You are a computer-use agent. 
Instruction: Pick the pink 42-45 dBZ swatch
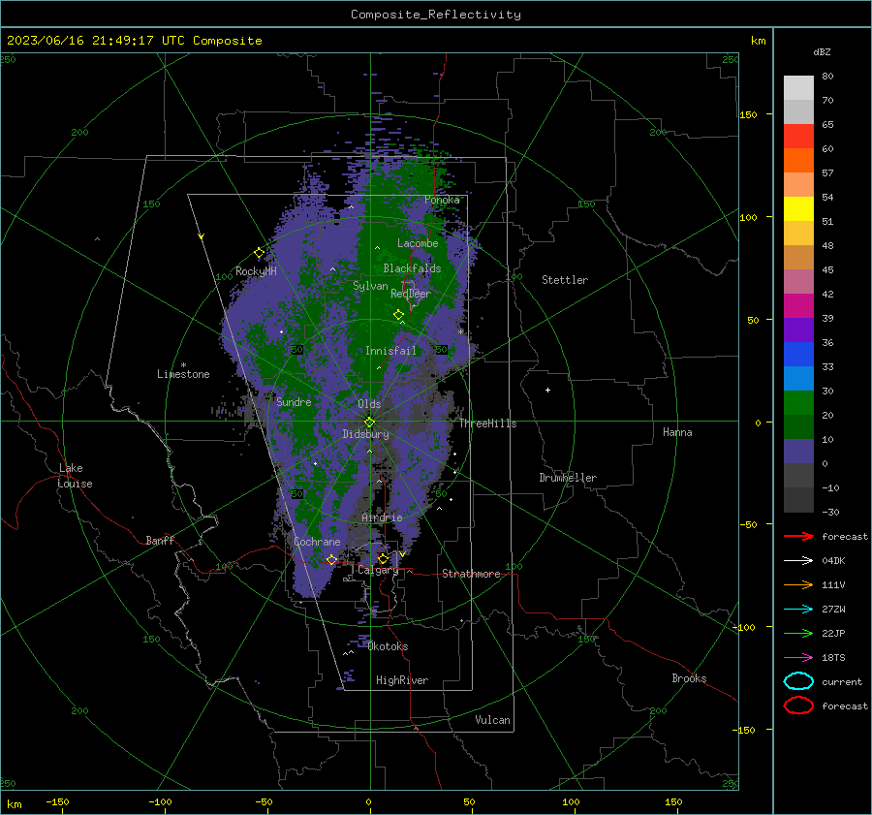[x=798, y=282]
